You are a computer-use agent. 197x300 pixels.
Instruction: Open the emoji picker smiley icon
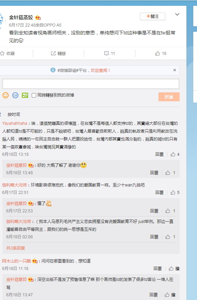point(5,95)
